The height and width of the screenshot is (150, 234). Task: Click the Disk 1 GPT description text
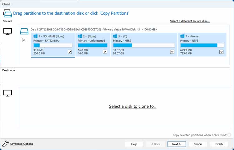pos(94,30)
